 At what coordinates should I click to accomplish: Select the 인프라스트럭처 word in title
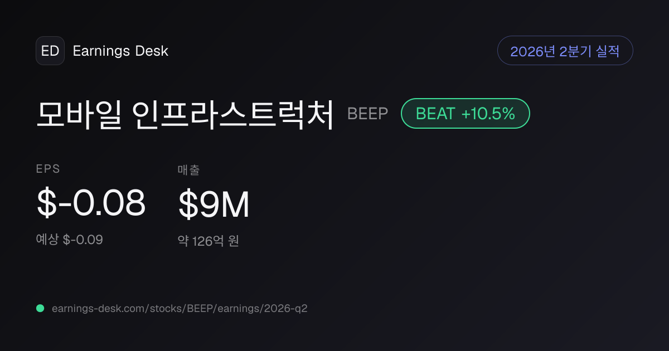click(x=234, y=114)
